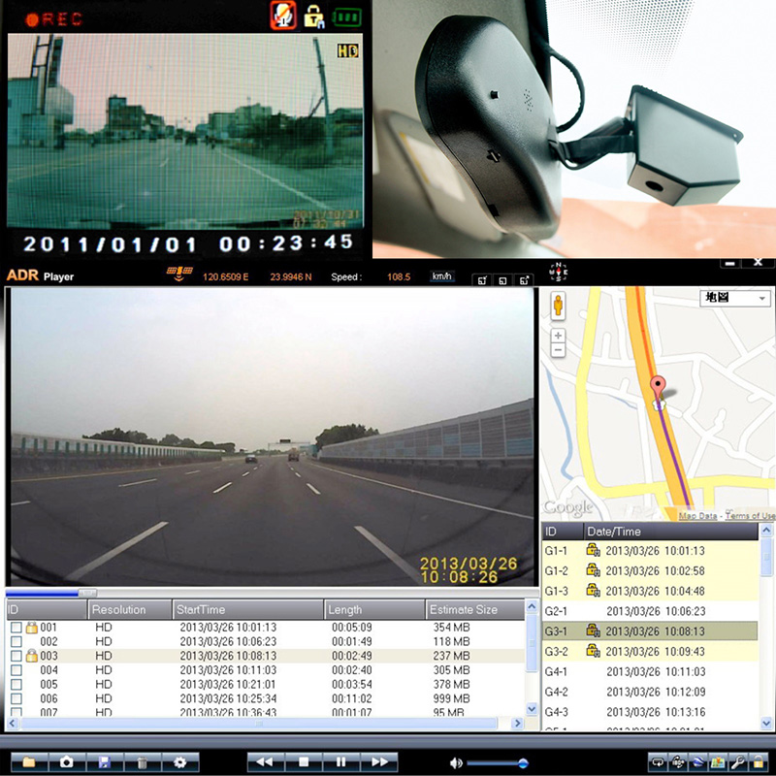Sort file list by StartTime column
Viewport: 776px width, 776px height.
[x=247, y=610]
